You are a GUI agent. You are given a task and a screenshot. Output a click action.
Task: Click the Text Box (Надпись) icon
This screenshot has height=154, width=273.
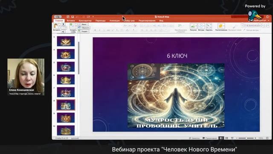pyautogui.click(x=209, y=26)
